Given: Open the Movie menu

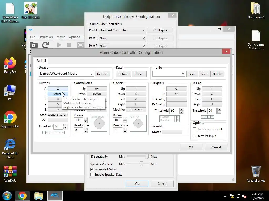Looking at the screenshot, I should tap(61, 37).
